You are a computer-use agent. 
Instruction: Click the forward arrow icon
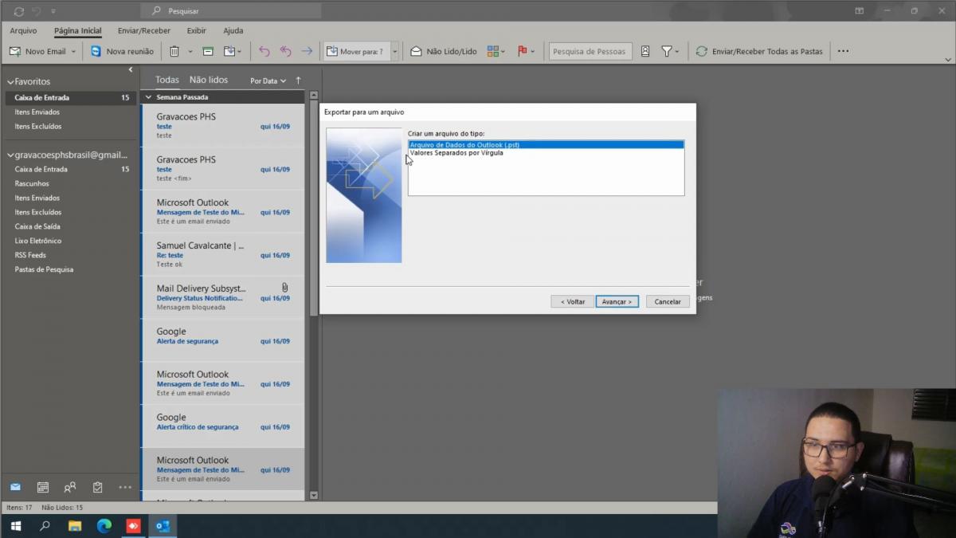click(307, 51)
